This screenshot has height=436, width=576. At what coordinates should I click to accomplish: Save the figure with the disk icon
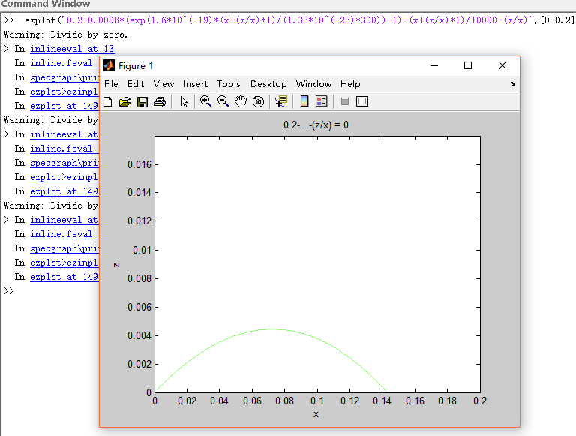click(x=142, y=101)
